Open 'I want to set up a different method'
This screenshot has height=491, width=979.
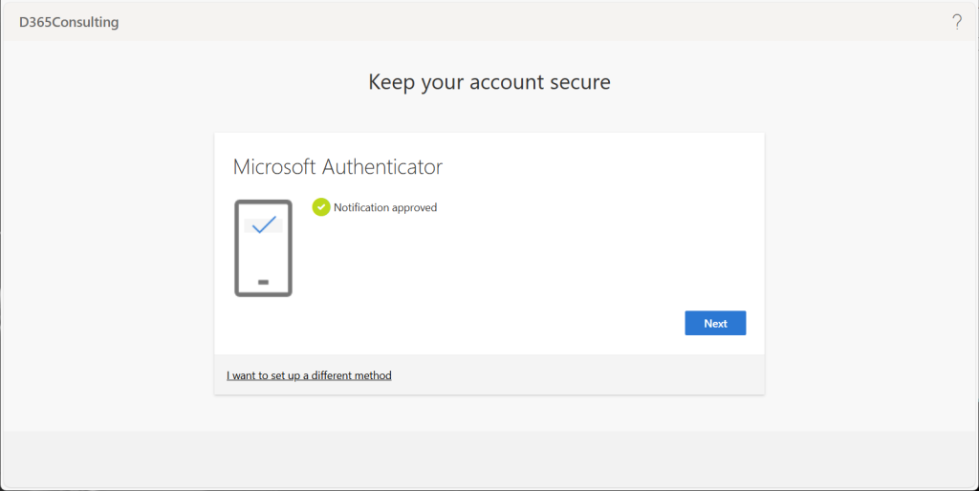pos(309,375)
